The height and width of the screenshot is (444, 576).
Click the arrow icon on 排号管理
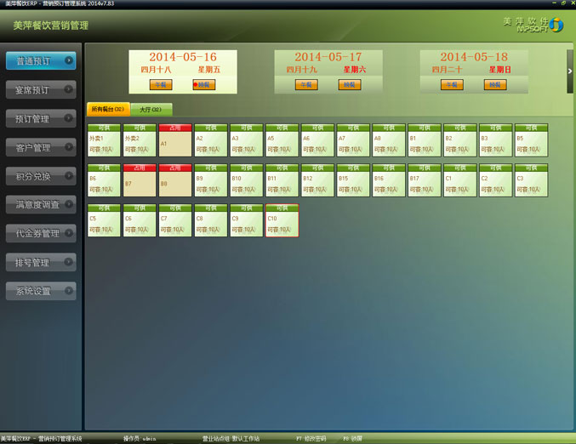point(69,263)
